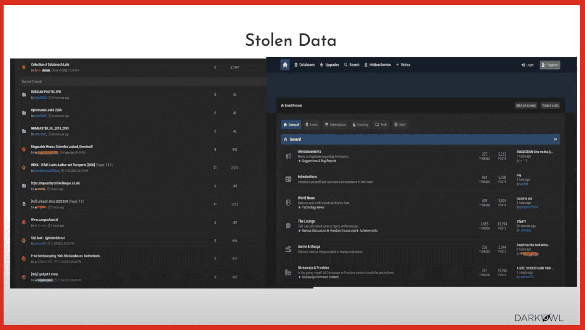Open 'Collection of Databreach Lists' thread

[50, 65]
